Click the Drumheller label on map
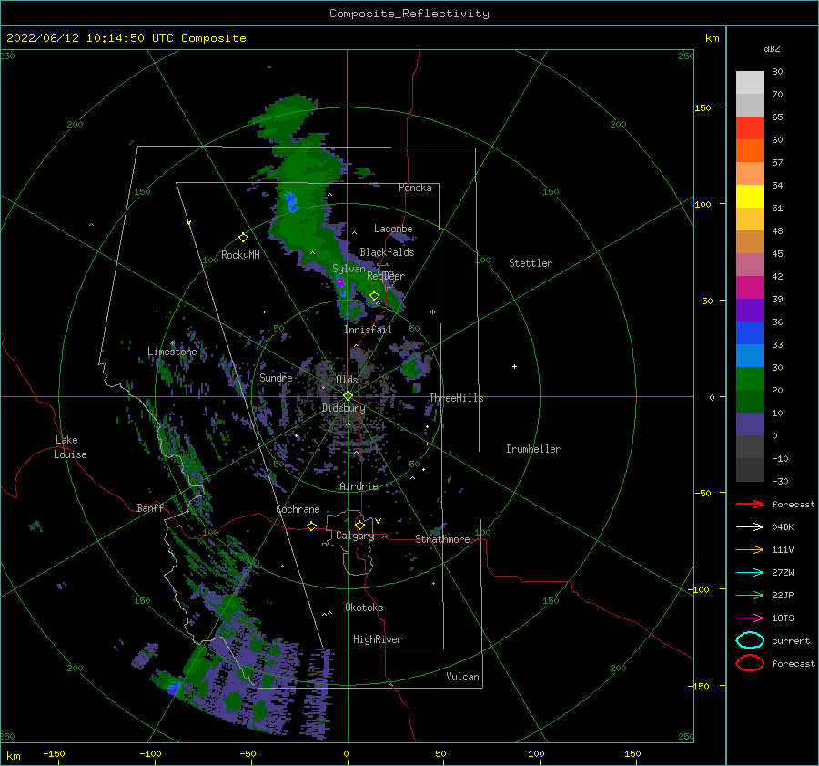Screen dimensions: 819x766 coord(533,449)
